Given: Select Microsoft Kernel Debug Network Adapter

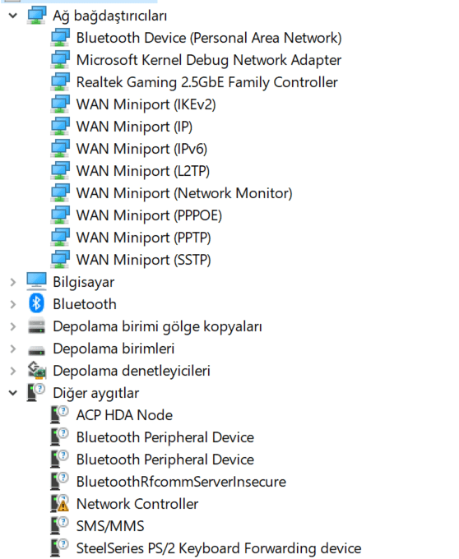Looking at the screenshot, I should coord(209,60).
